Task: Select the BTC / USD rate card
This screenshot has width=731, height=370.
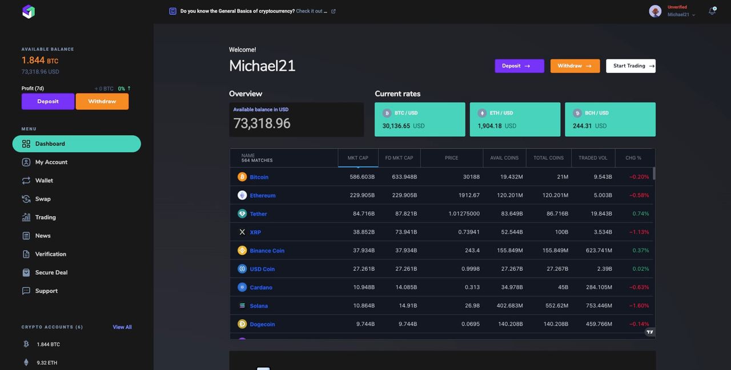Action: pyautogui.click(x=420, y=119)
